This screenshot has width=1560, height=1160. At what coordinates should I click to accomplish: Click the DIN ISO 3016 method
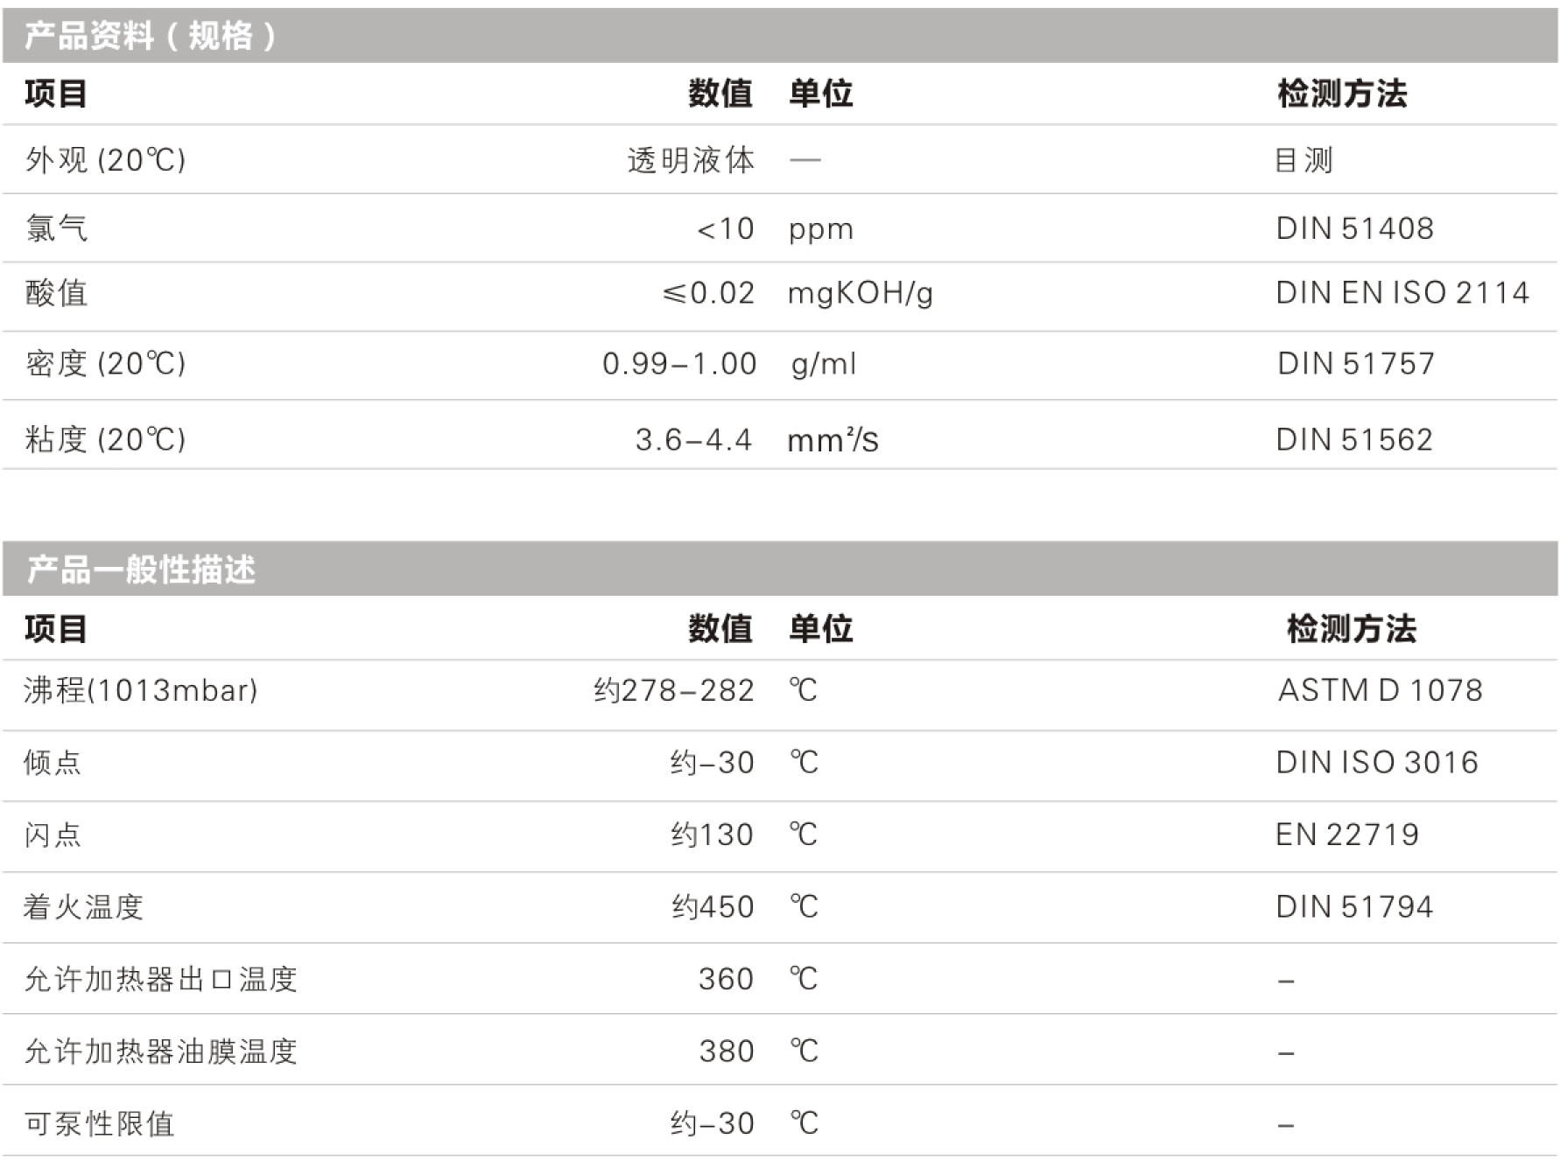tap(1377, 763)
